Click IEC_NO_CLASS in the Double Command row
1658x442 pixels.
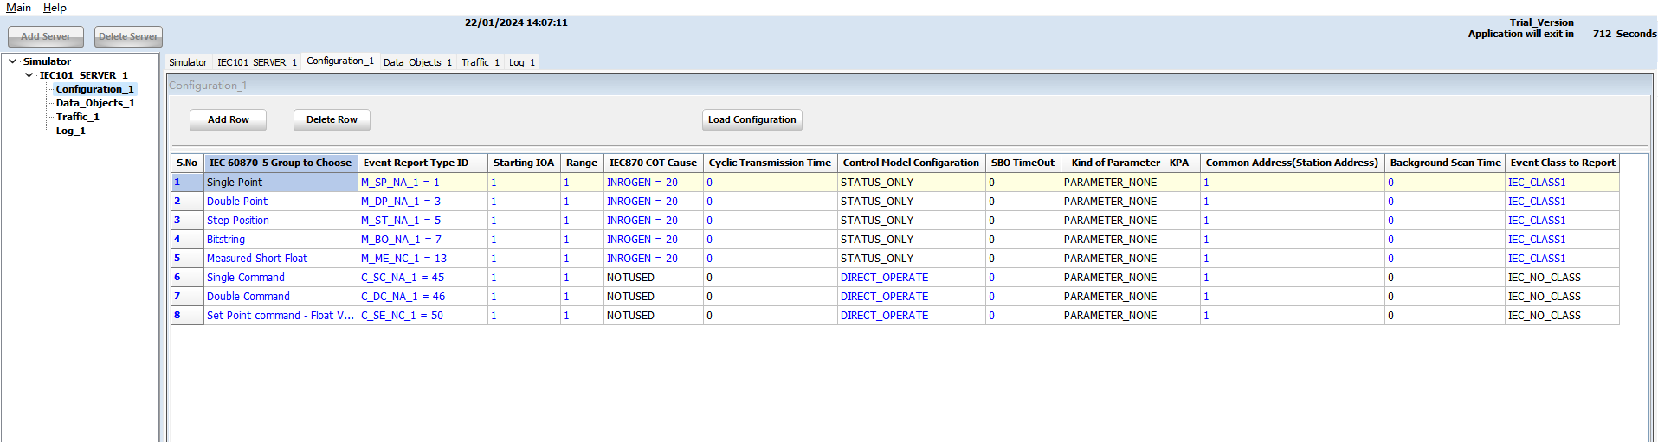[x=1563, y=297]
